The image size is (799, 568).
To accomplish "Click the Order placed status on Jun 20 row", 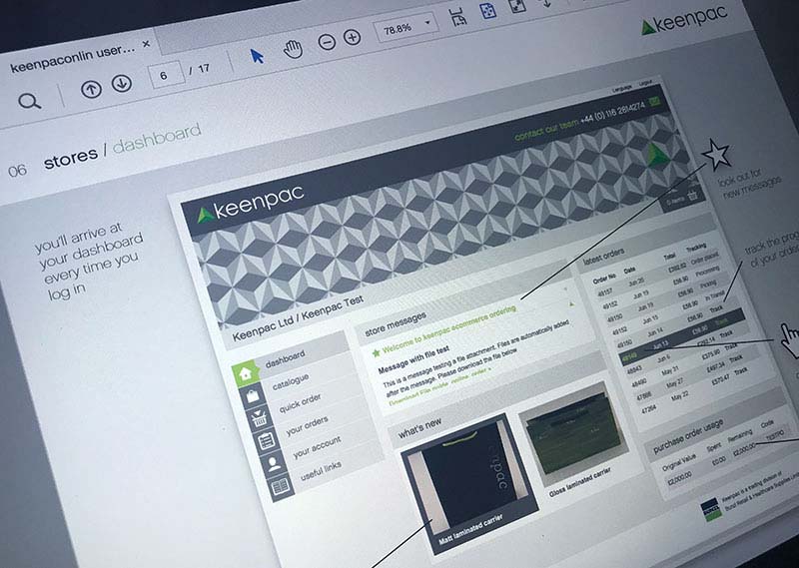I will (x=705, y=258).
